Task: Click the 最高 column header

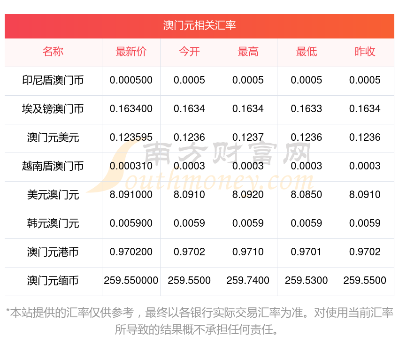Action: pyautogui.click(x=248, y=52)
